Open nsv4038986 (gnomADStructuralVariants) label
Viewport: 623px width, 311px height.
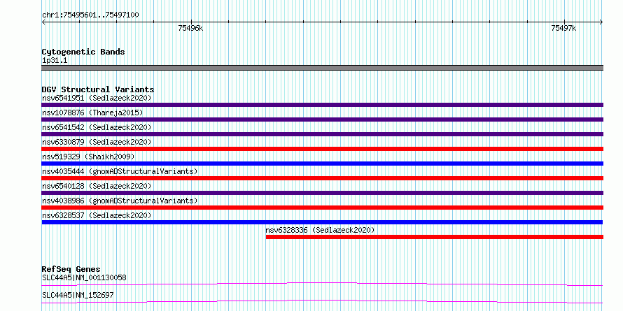120,201
